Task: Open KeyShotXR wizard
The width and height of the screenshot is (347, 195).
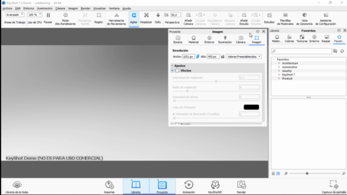Action: (215, 187)
